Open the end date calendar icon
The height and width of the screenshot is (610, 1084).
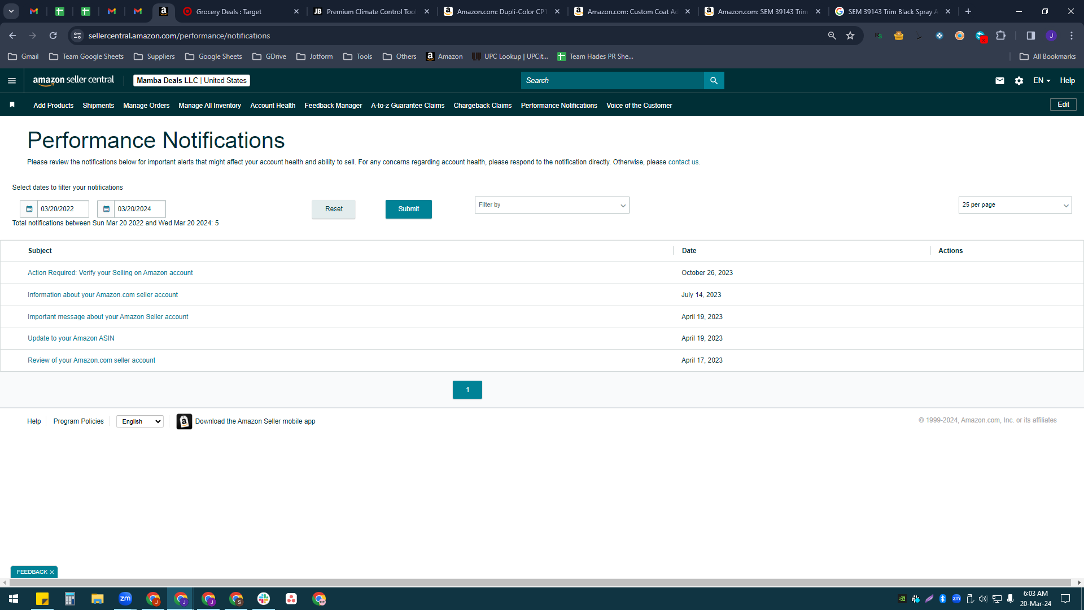106,209
